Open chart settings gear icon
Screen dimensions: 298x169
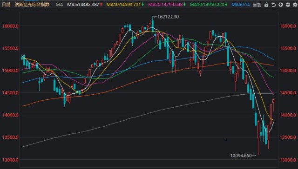295,5
